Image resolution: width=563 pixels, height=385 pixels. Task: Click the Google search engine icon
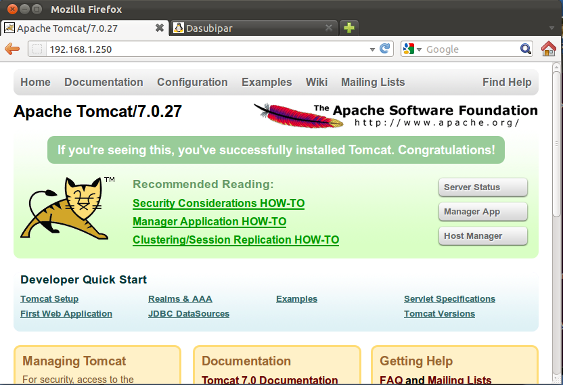409,49
